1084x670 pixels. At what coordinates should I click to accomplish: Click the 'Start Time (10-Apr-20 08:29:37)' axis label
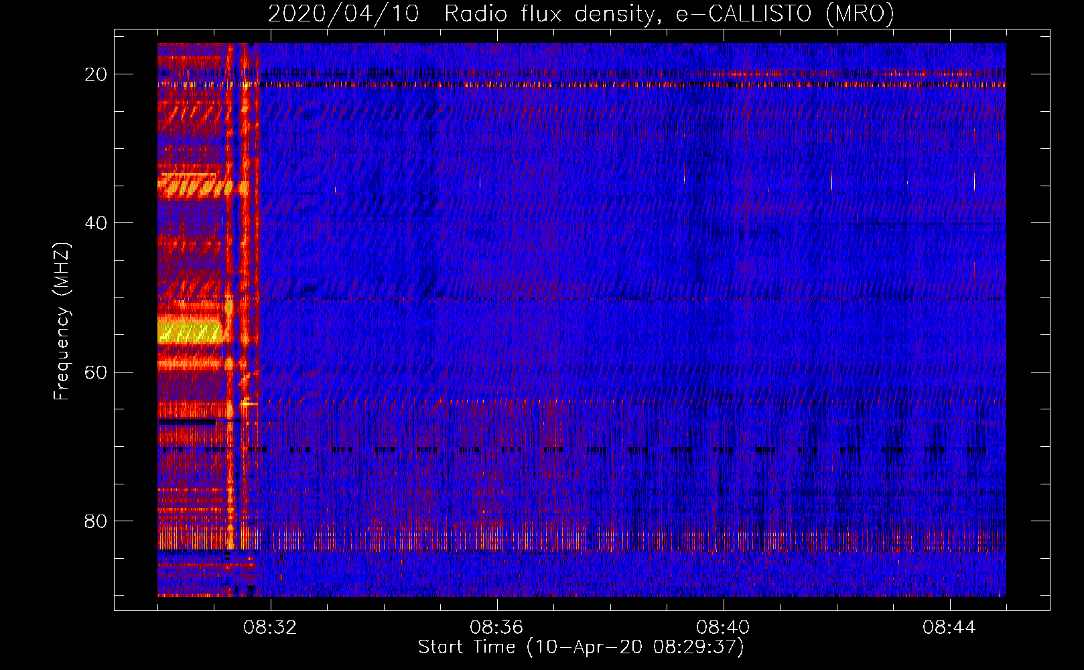tap(581, 647)
